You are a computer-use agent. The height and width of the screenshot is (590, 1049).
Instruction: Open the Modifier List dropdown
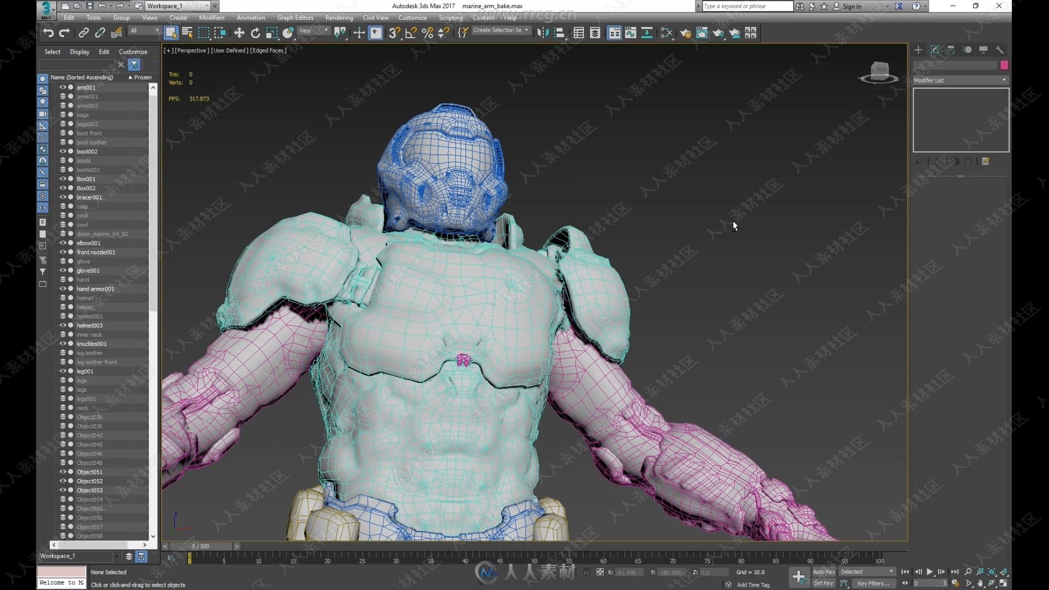(x=960, y=80)
